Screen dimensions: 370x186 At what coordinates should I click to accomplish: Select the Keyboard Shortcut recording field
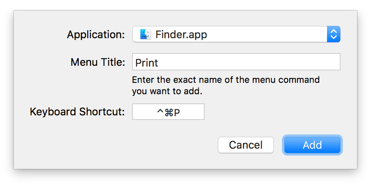168,112
